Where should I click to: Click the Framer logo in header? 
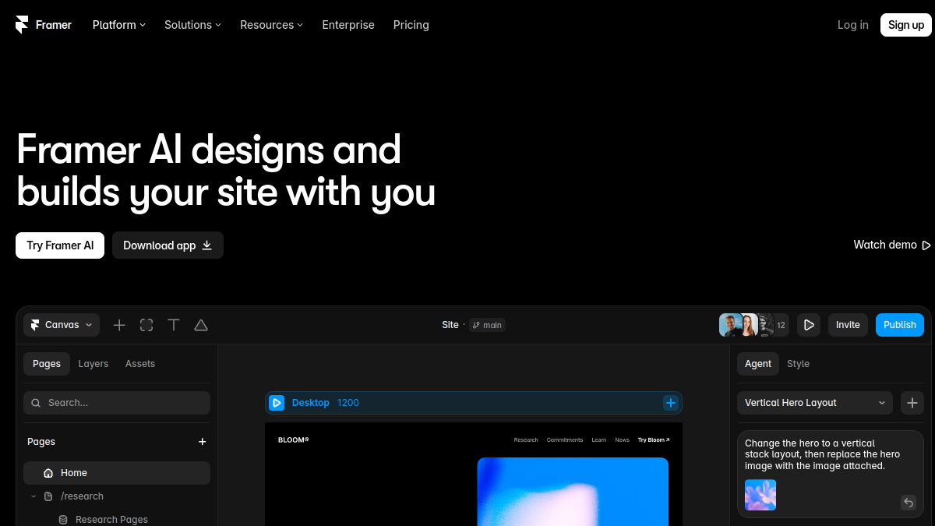[44, 25]
